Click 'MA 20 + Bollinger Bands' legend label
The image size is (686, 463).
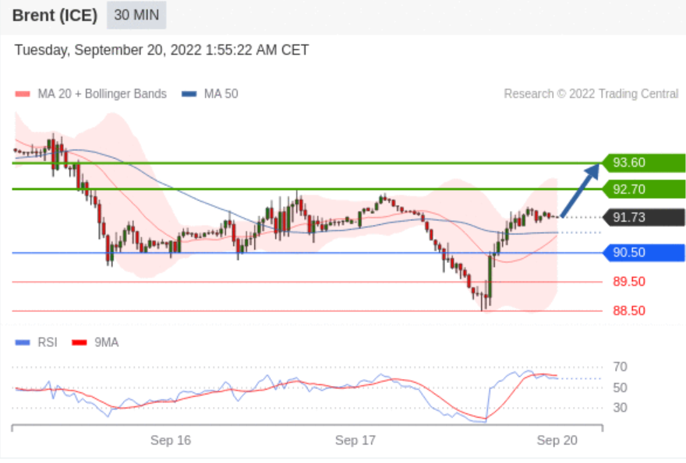102,94
